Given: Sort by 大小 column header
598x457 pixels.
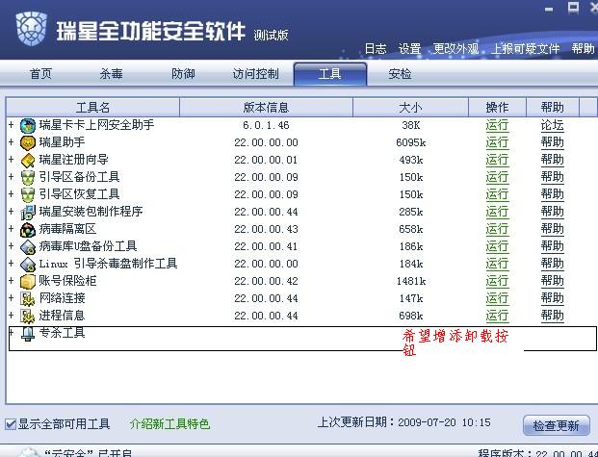Looking at the screenshot, I should point(411,107).
